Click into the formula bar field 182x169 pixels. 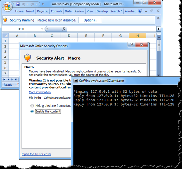[112, 29]
